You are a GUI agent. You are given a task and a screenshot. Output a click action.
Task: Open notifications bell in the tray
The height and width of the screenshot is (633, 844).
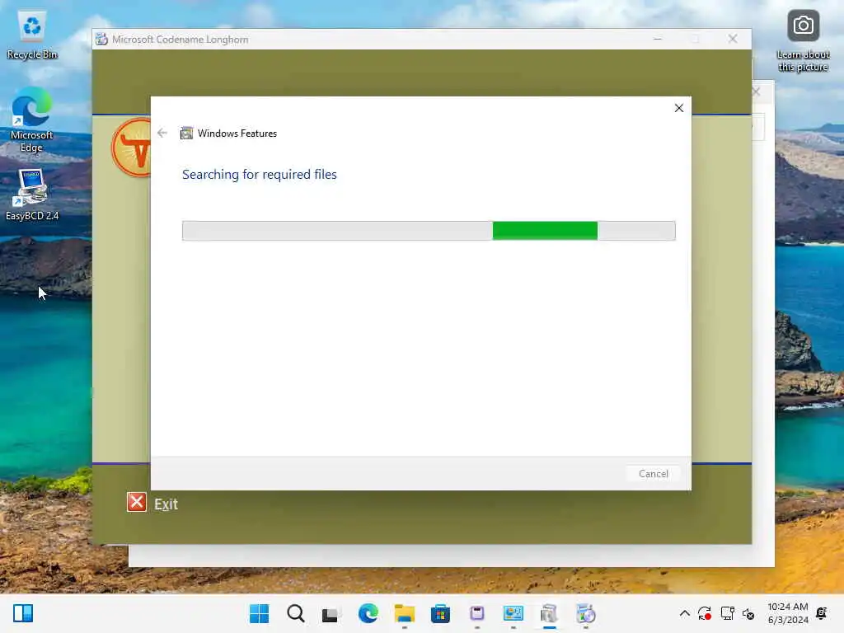click(822, 613)
